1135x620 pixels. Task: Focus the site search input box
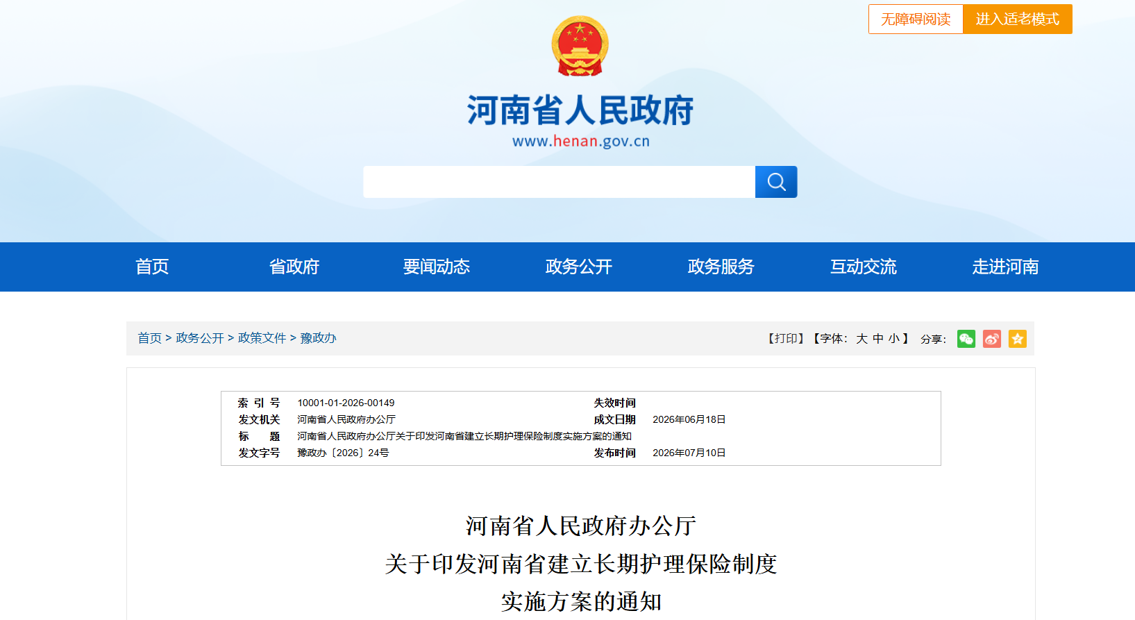[x=559, y=182]
